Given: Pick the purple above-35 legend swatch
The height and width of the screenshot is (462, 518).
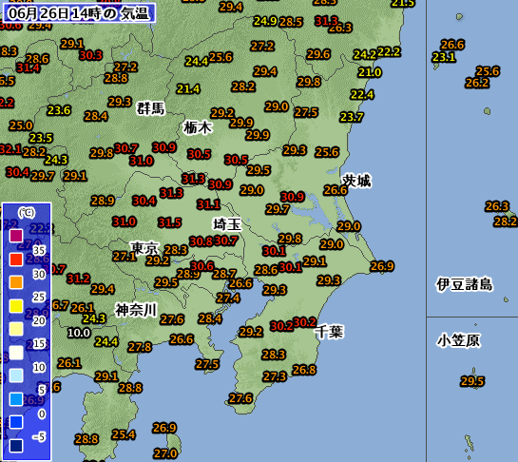Looking at the screenshot, I should click(16, 236).
